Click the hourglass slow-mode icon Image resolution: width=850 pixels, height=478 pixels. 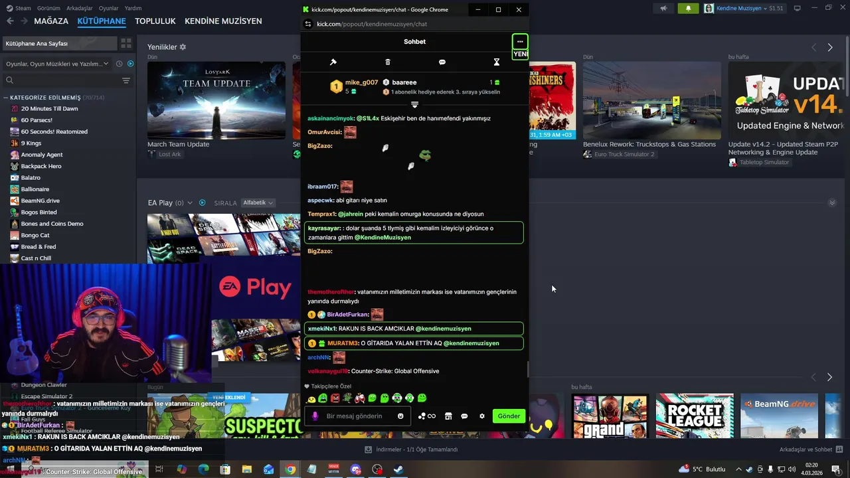point(496,62)
